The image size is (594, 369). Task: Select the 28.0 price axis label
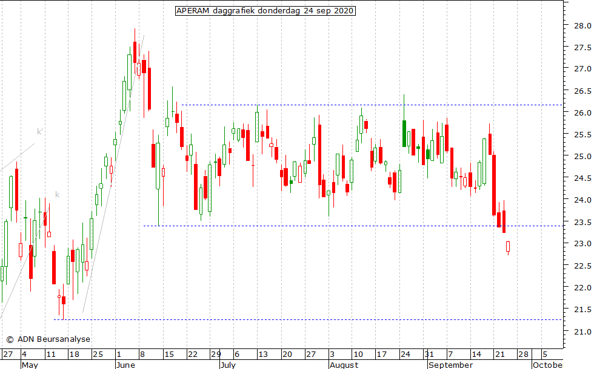pyautogui.click(x=582, y=25)
